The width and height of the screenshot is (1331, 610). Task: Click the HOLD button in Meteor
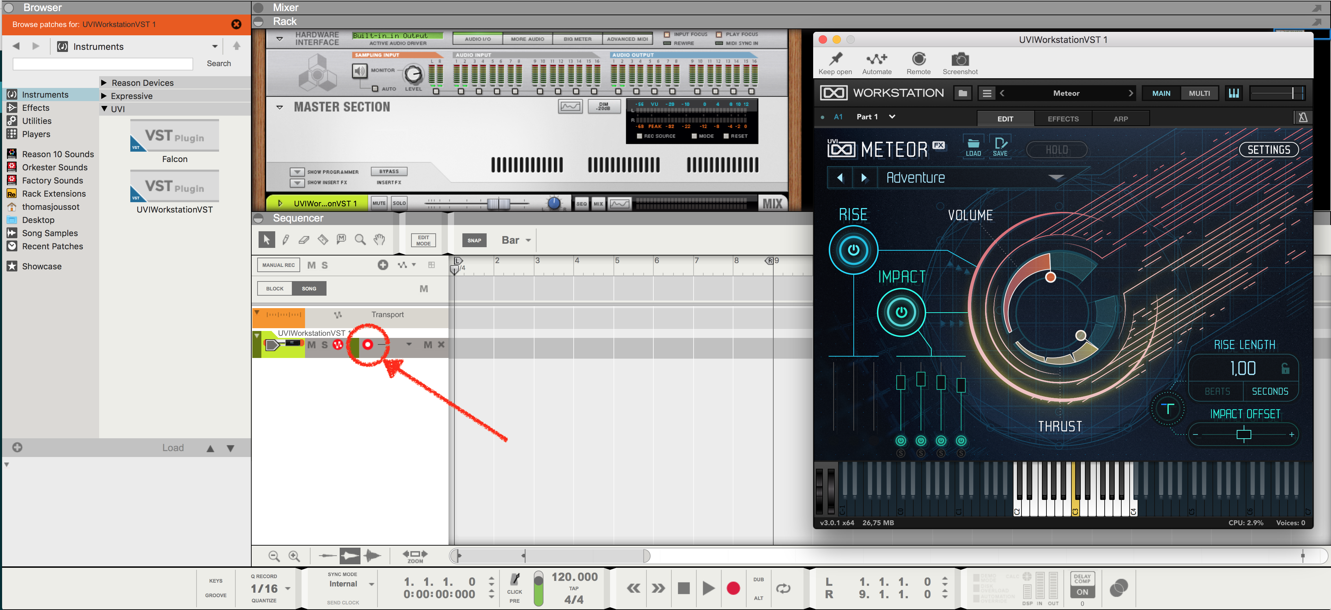point(1056,150)
